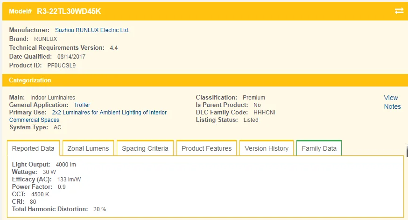The height and width of the screenshot is (220, 408).
Task: Open the 2x2 Luminaires primary use link
Action: [x=109, y=113]
